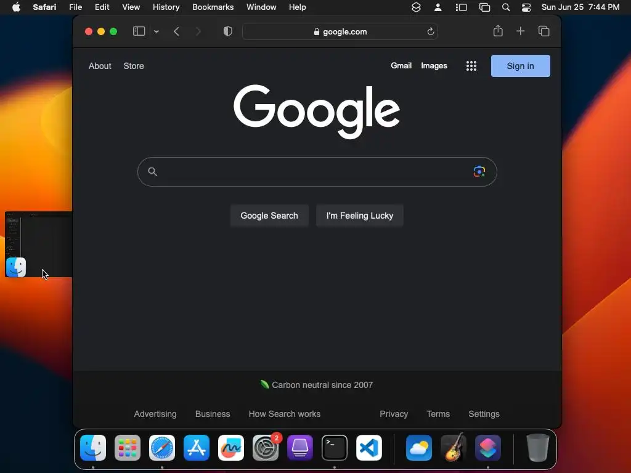The width and height of the screenshot is (631, 473).
Task: Open the Share button in Safari toolbar
Action: coord(498,31)
